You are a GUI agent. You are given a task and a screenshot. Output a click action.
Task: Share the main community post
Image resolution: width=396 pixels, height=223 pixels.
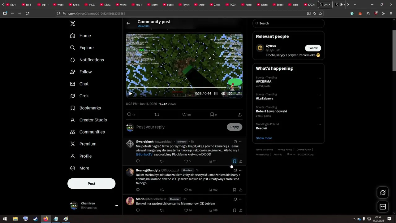tap(239, 115)
